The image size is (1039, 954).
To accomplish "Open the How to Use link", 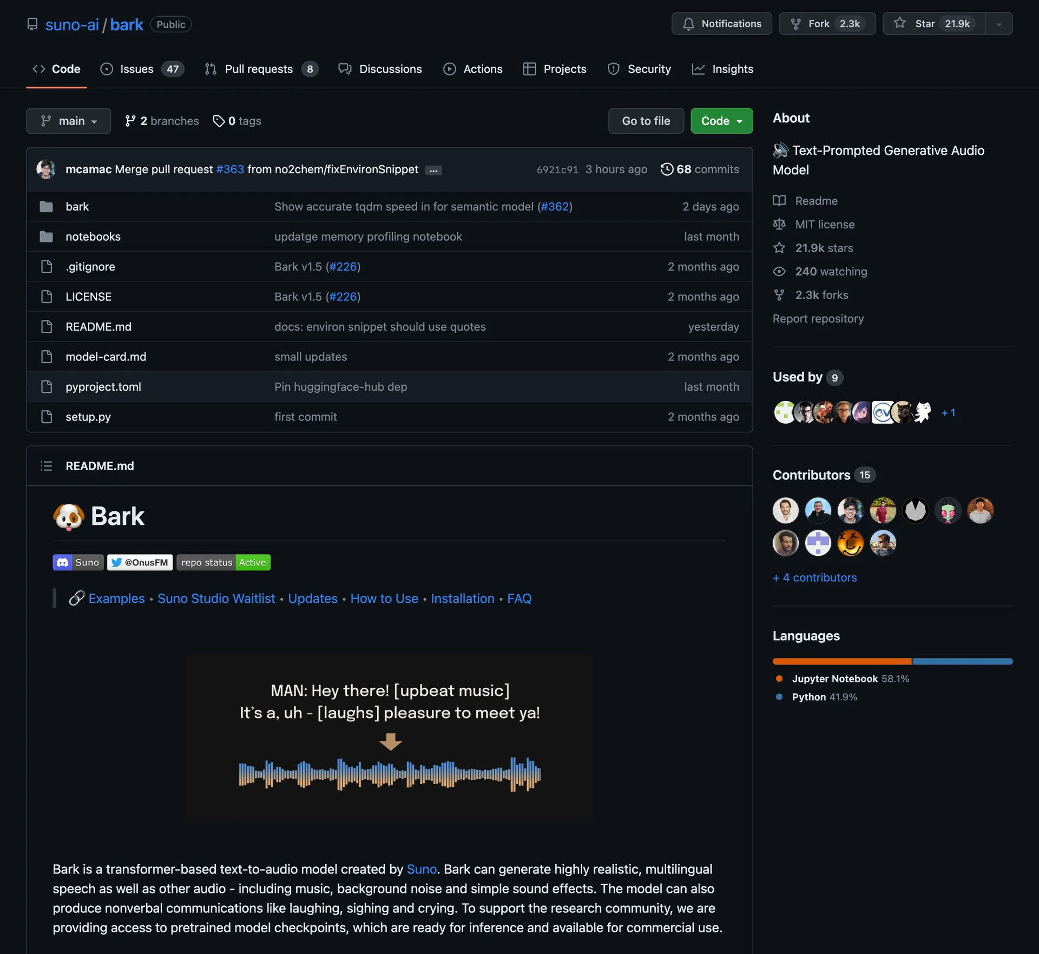I will 384,599.
